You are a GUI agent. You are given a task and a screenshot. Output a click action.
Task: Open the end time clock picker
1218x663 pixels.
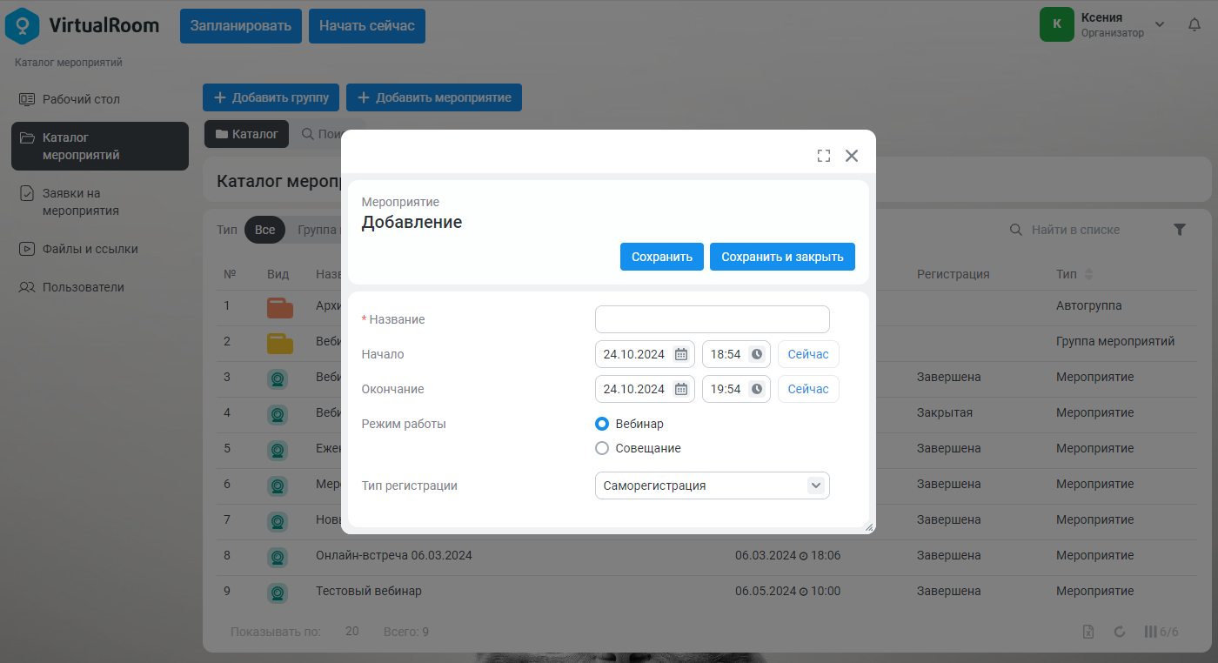[757, 389]
